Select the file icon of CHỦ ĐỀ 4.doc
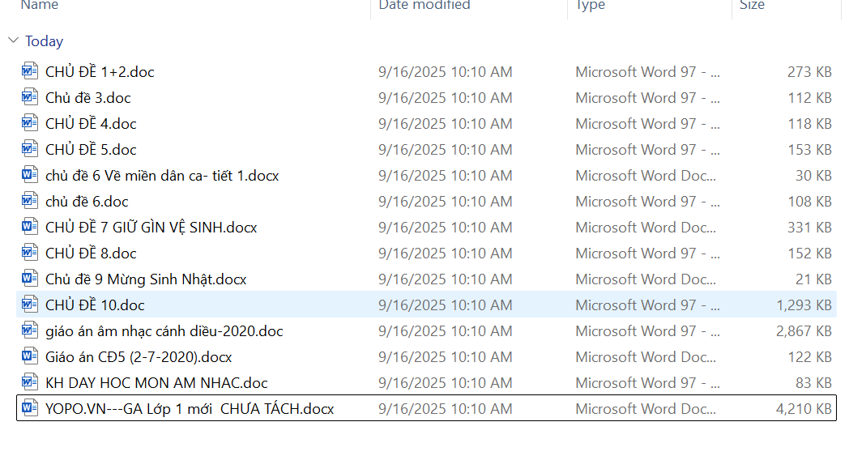This screenshot has width=866, height=473. [x=30, y=123]
